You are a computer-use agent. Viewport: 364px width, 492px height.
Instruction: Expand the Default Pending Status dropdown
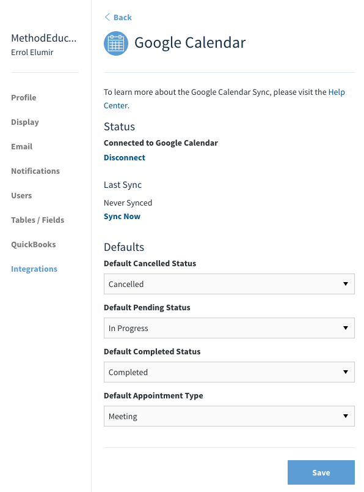tap(229, 328)
